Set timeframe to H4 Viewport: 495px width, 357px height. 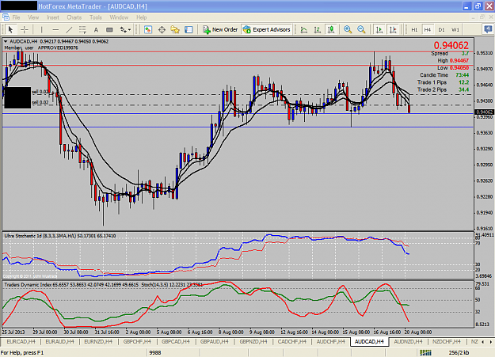tap(428, 29)
